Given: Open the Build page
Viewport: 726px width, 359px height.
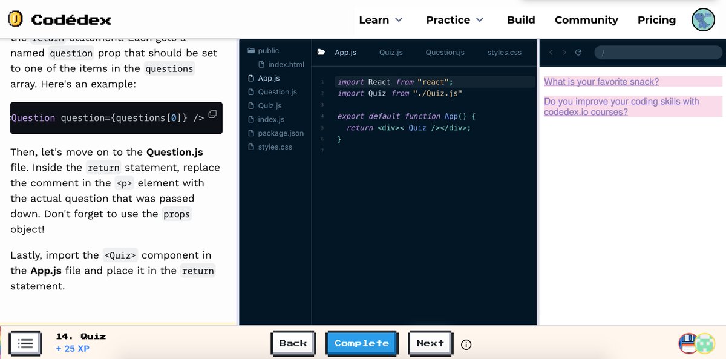Looking at the screenshot, I should (x=521, y=20).
